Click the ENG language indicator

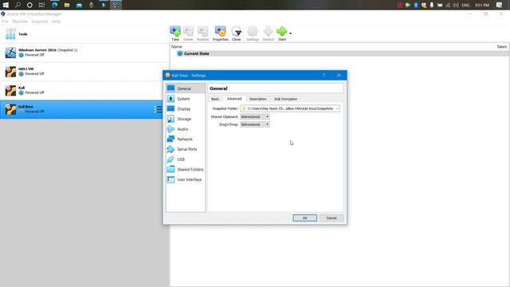[465, 5]
